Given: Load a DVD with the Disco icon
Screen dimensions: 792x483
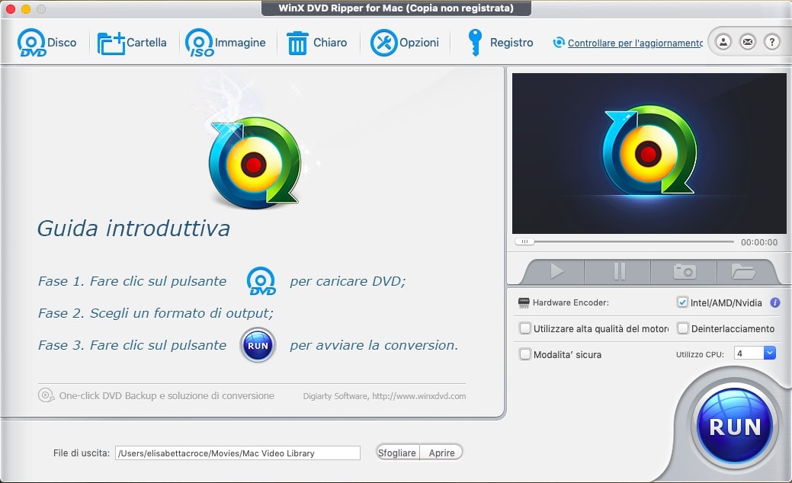Looking at the screenshot, I should click(x=31, y=43).
